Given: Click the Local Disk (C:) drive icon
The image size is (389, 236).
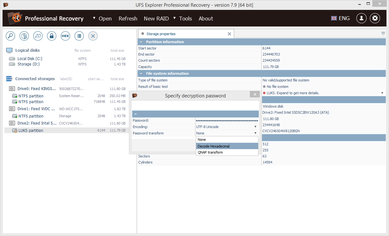Looking at the screenshot, I should tap(12, 59).
